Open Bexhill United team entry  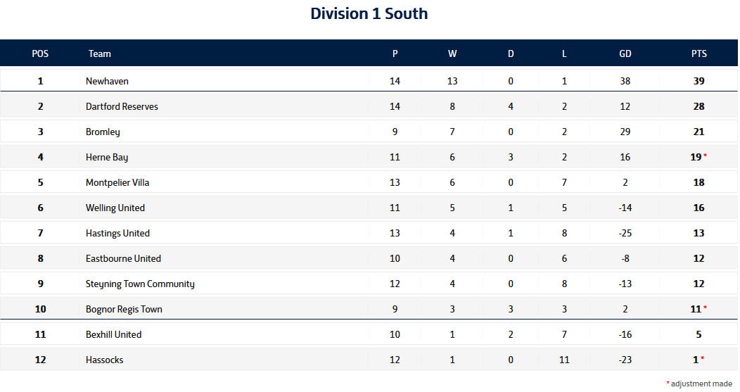click(x=113, y=334)
